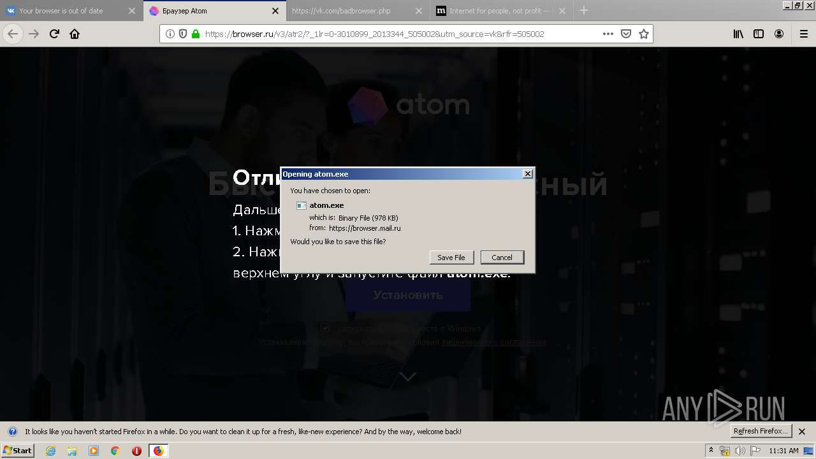Open the Firefox home page
Viewport: 816px width, 459px height.
coord(75,34)
